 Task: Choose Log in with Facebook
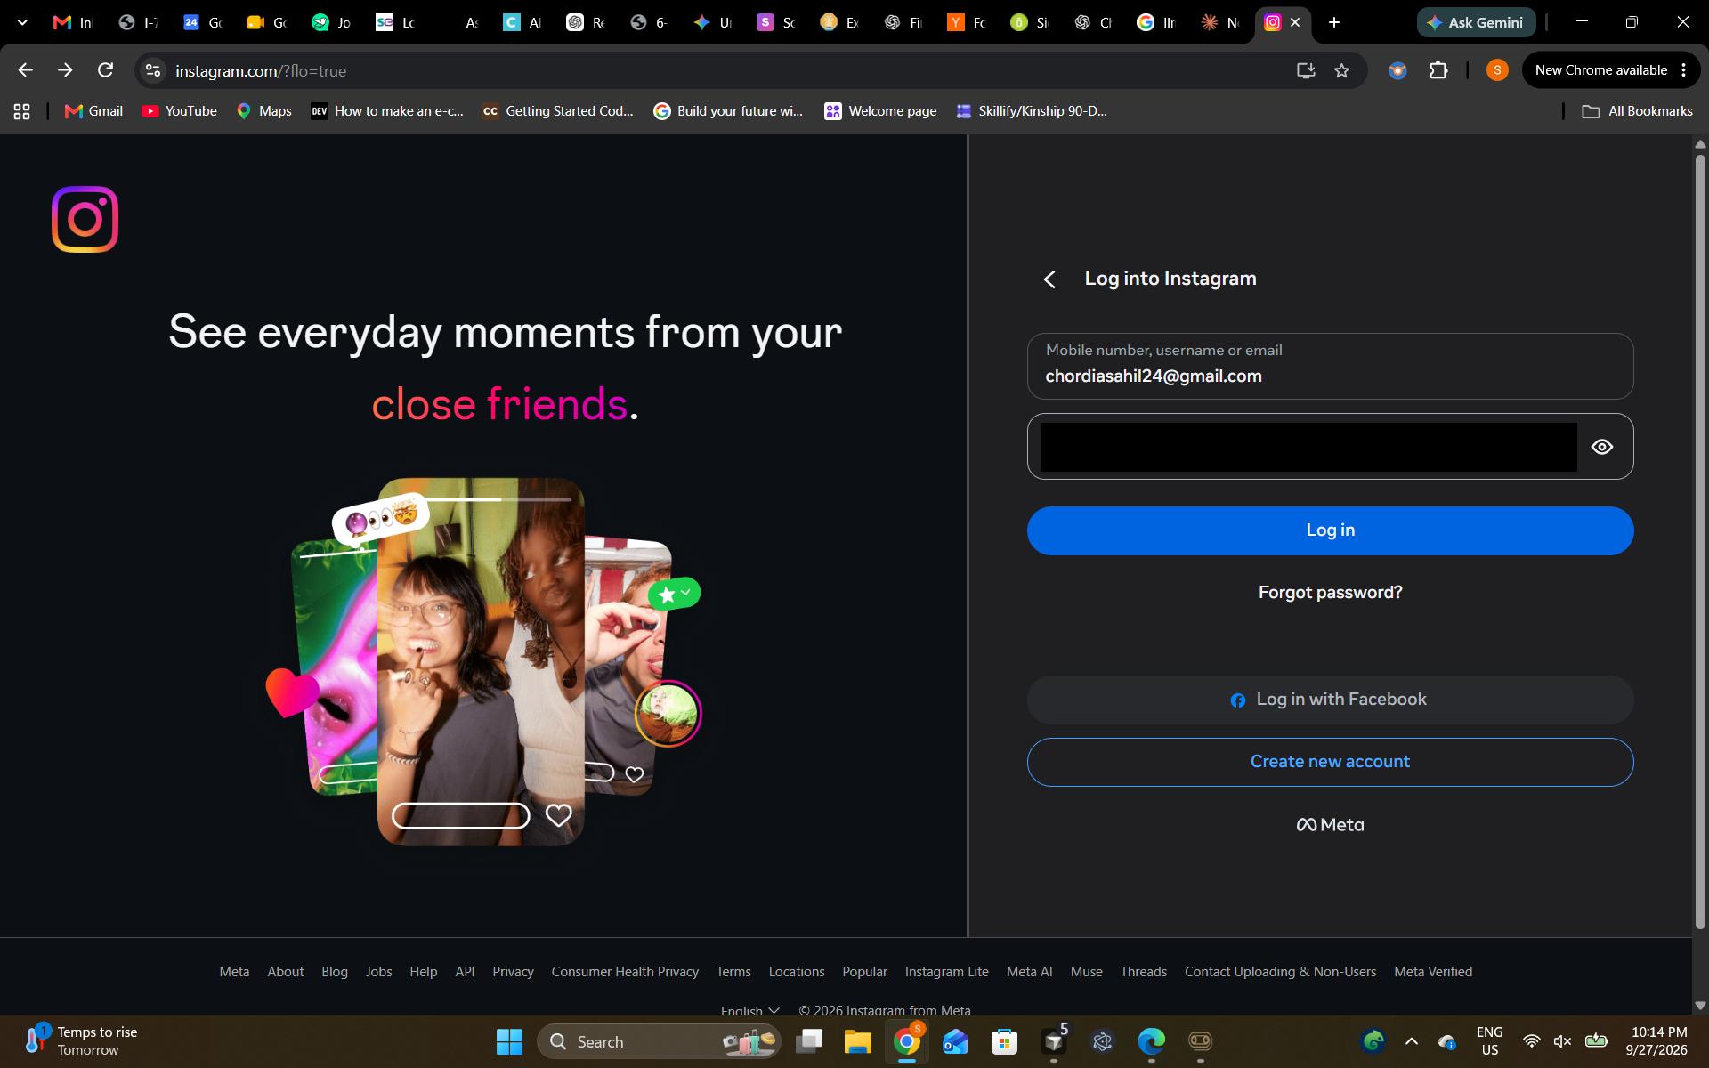(1330, 700)
